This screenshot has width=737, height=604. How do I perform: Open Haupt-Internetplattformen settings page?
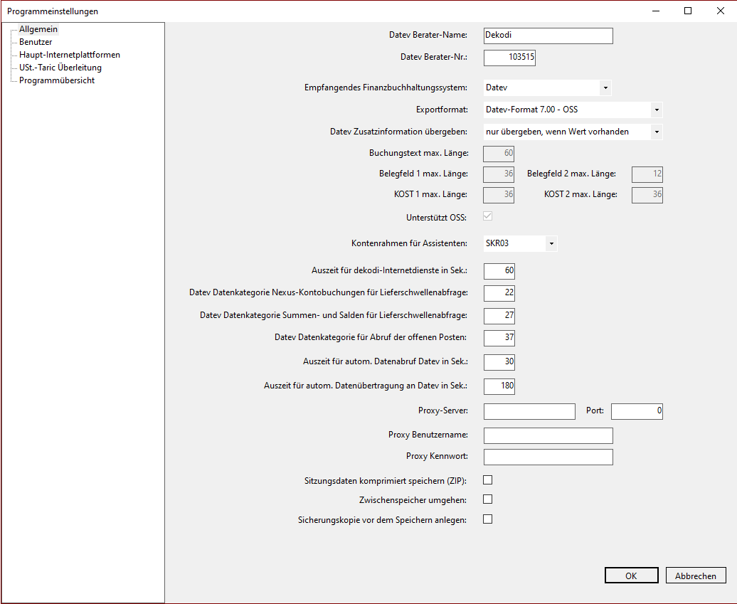pyautogui.click(x=69, y=55)
